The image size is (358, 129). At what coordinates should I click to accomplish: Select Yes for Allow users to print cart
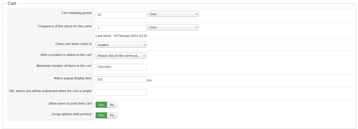click(x=101, y=105)
